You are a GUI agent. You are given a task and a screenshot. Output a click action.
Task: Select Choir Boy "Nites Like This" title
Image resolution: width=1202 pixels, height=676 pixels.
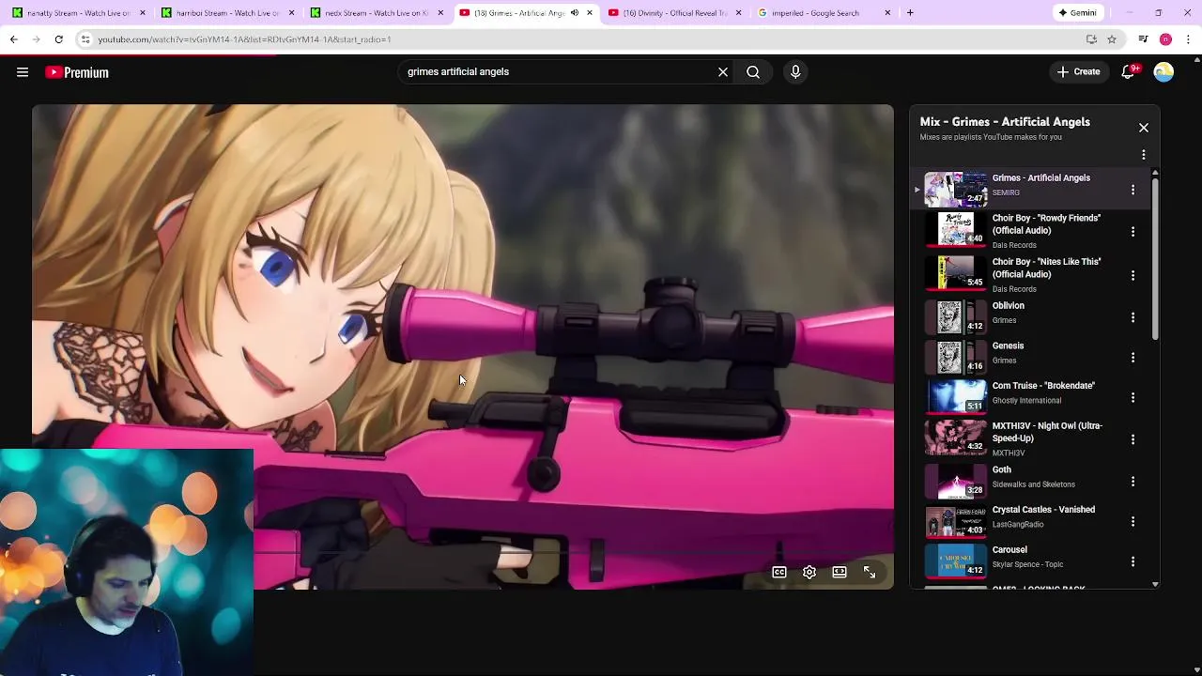click(1046, 268)
